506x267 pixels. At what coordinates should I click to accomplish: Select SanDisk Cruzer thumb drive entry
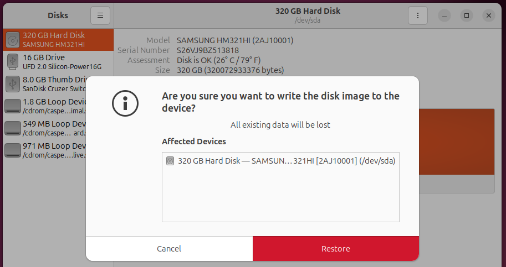(55, 83)
